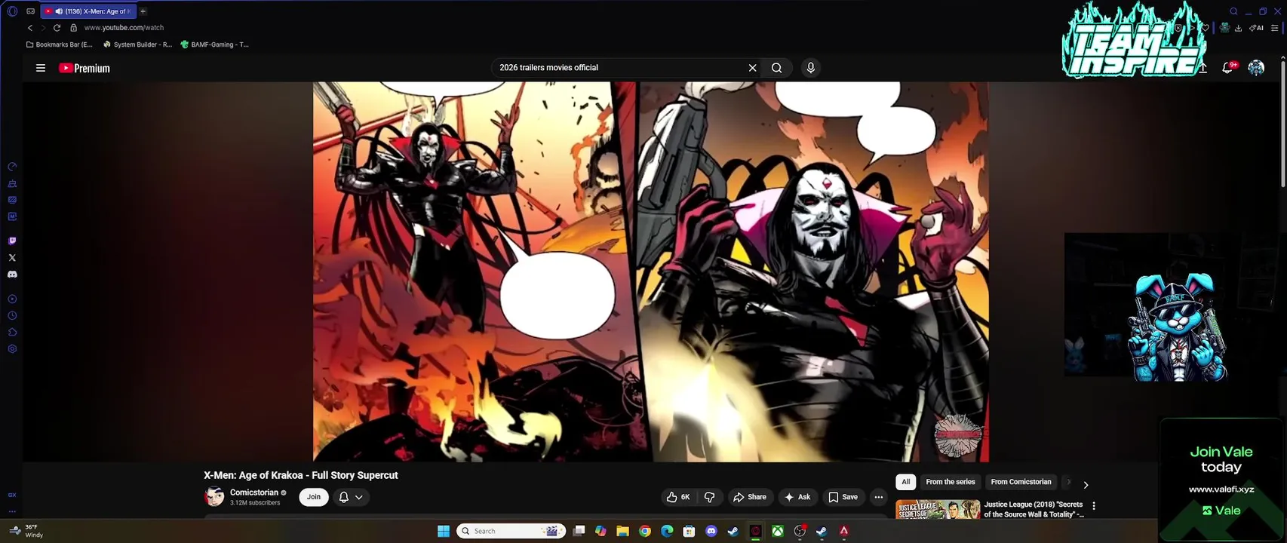Open Task View on the taskbar

point(579,531)
